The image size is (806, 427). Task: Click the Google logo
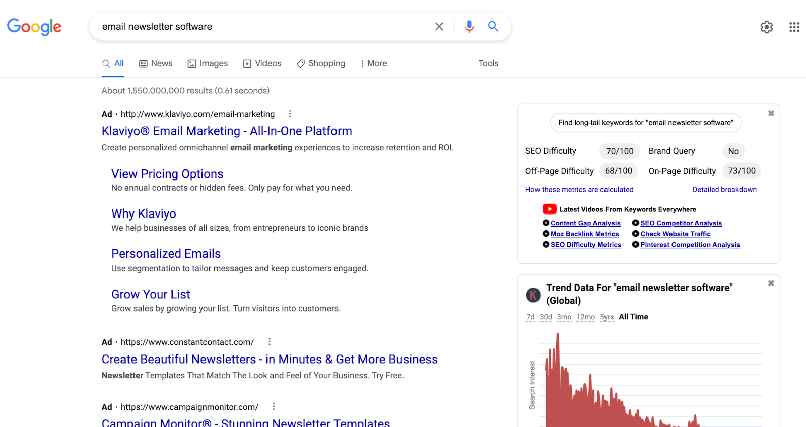click(34, 27)
